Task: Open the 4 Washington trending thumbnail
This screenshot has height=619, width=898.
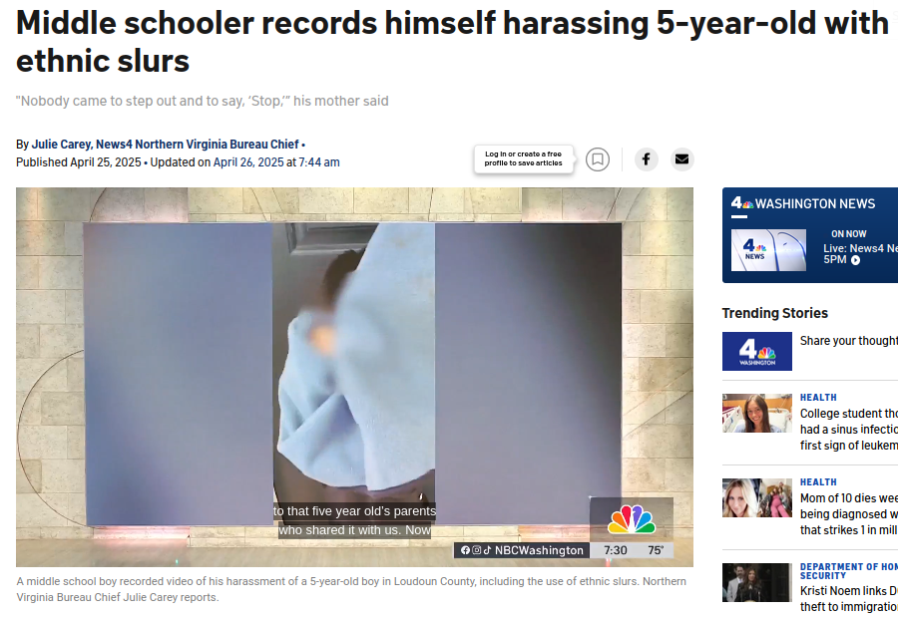Action: pyautogui.click(x=757, y=351)
